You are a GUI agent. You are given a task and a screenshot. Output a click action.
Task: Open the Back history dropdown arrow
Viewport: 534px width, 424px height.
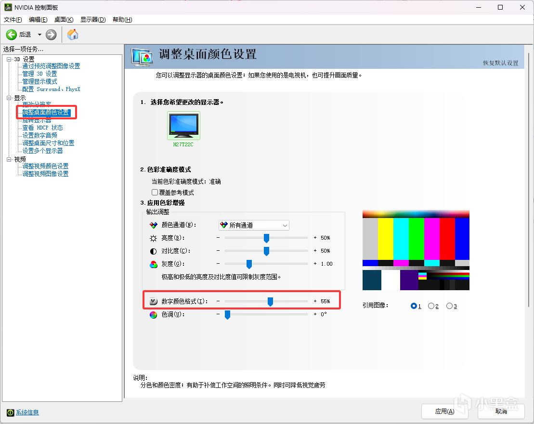(x=39, y=35)
